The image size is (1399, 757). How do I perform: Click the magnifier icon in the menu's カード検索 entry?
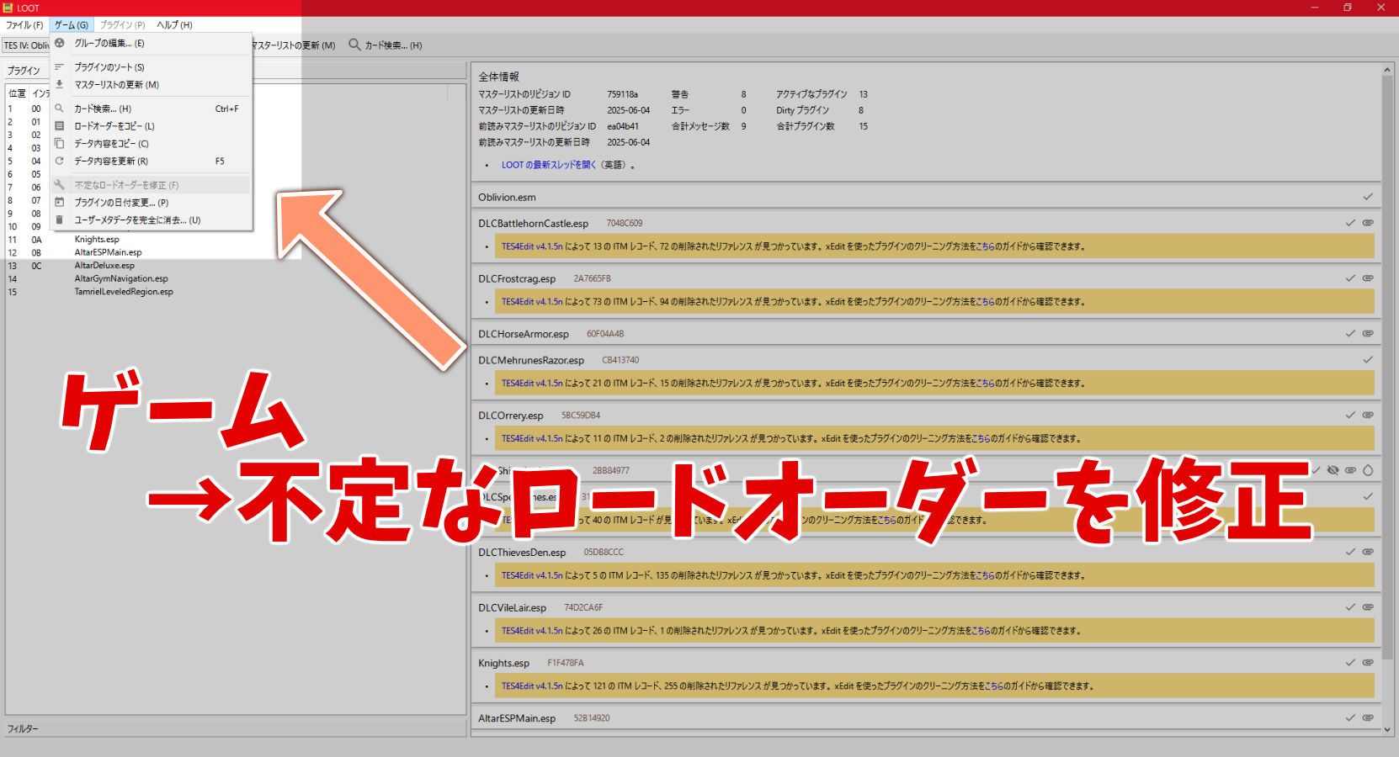click(x=60, y=109)
